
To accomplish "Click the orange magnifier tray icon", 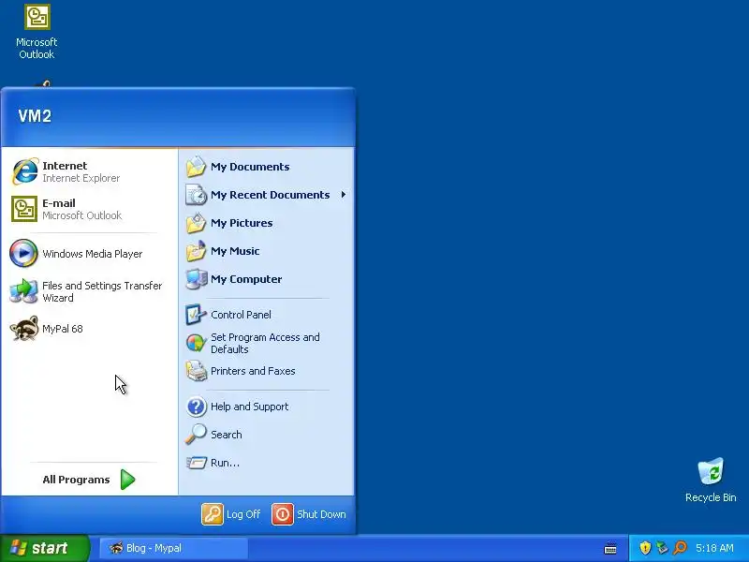I will point(680,548).
